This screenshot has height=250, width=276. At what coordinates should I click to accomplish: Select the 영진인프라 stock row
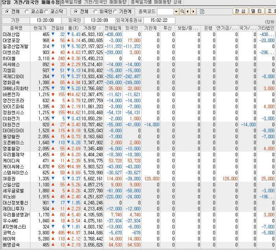click(138, 101)
